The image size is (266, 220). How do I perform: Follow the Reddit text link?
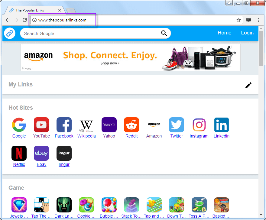(x=131, y=136)
